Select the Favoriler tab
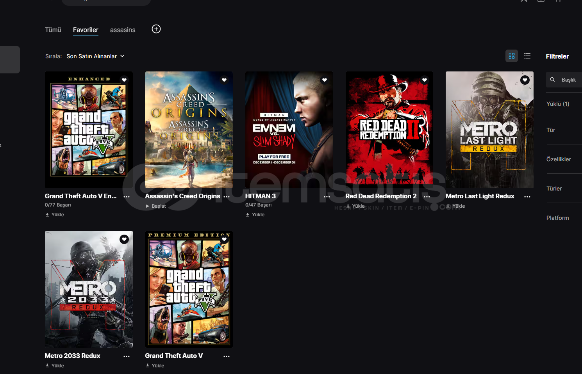 pyautogui.click(x=86, y=30)
